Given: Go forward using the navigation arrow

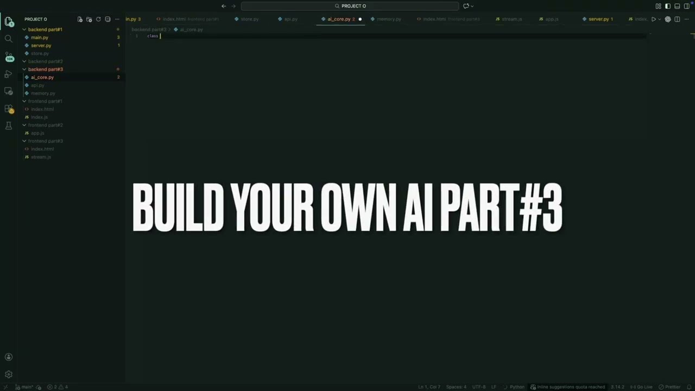Looking at the screenshot, I should [233, 6].
